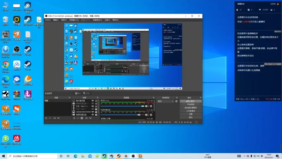Click the Exit button in Controls
This screenshot has width=282, height=159.
click(x=191, y=117)
